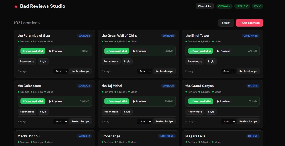Preview the Eiffel Tower video
The width and height of the screenshot is (285, 146).
pyautogui.click(x=223, y=51)
